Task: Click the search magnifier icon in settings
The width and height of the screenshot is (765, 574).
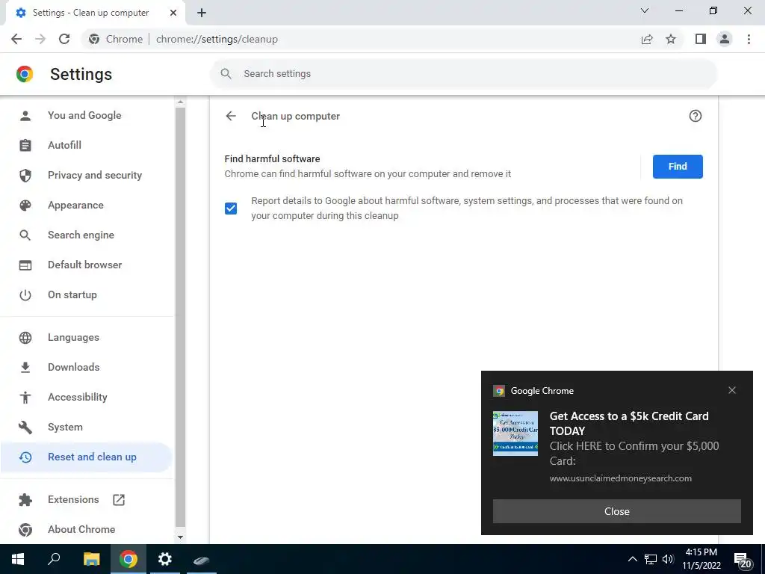Action: pos(226,74)
